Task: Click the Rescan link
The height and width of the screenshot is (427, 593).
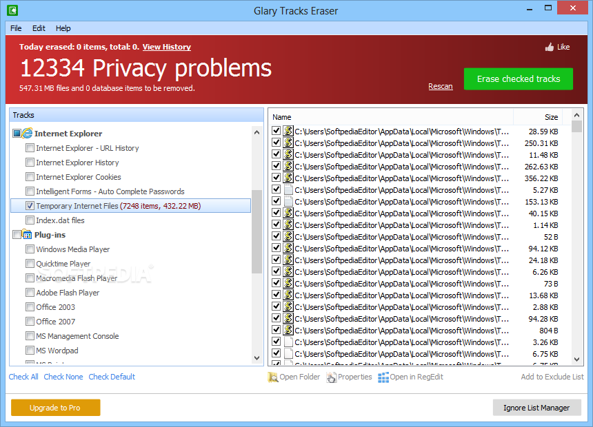Action: 440,86
